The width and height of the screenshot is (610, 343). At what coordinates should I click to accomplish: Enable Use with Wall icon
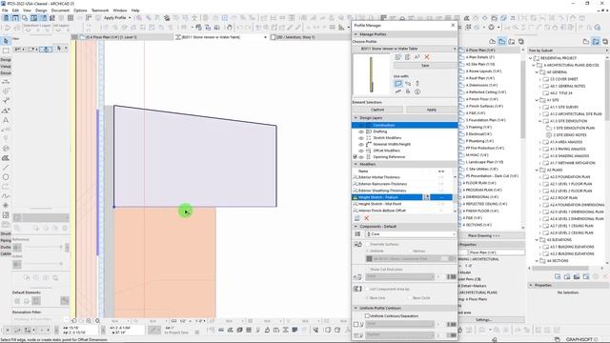pyautogui.click(x=397, y=83)
